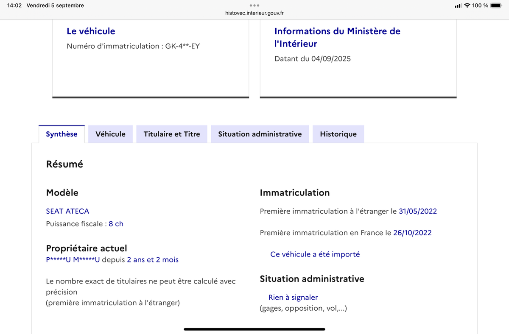Screen dimensions: 509x334
Task: Click Rien à signaler status
Action: [293, 298]
